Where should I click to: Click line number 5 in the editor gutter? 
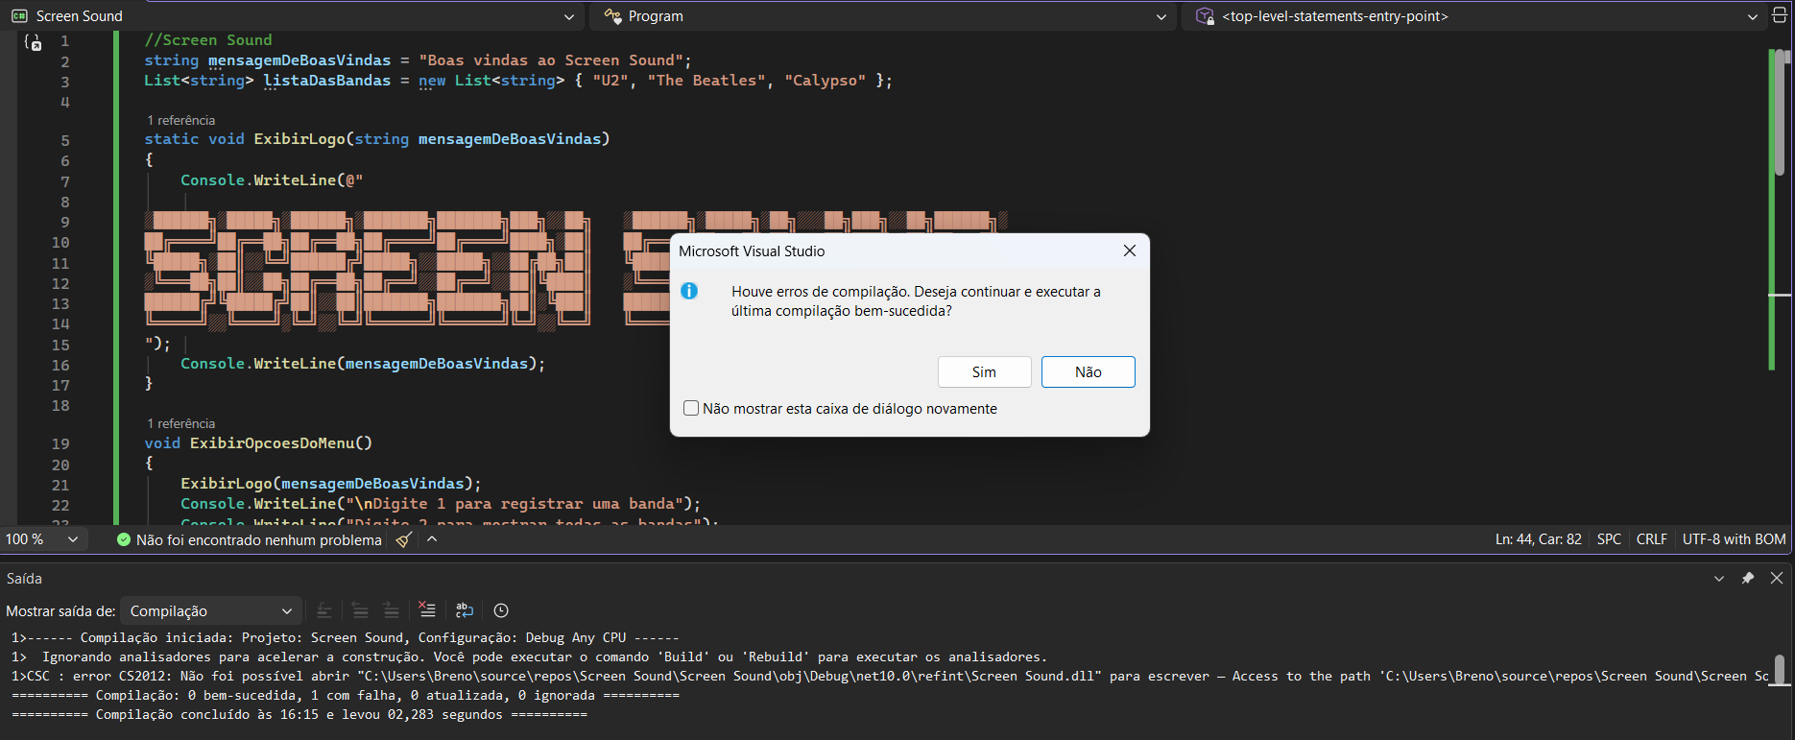[x=65, y=140]
